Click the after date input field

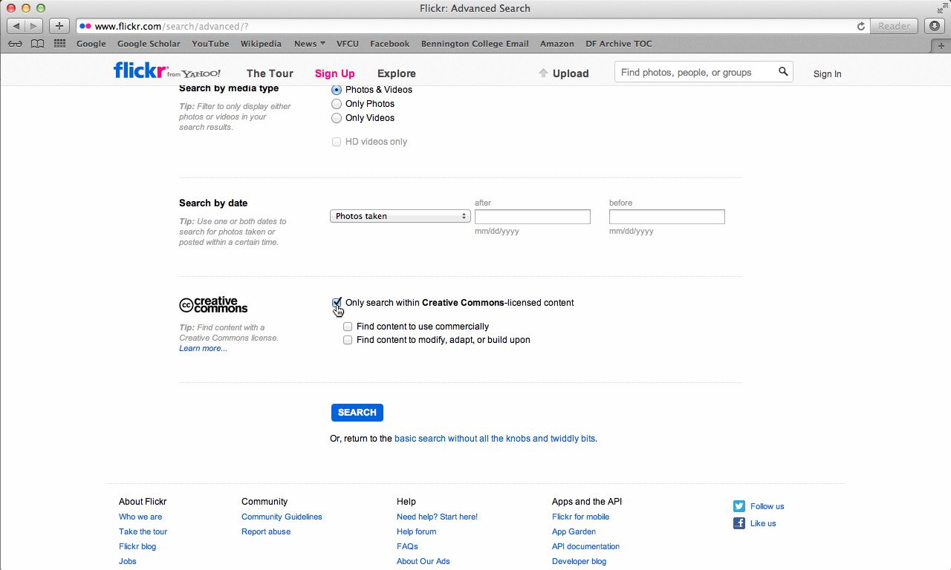point(532,217)
